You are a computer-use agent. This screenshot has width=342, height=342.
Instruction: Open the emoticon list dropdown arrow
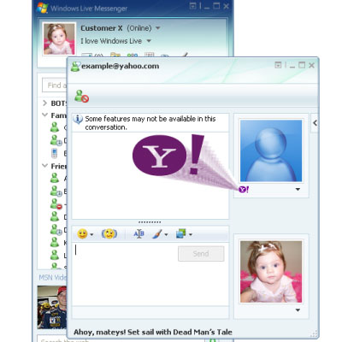coord(91,235)
